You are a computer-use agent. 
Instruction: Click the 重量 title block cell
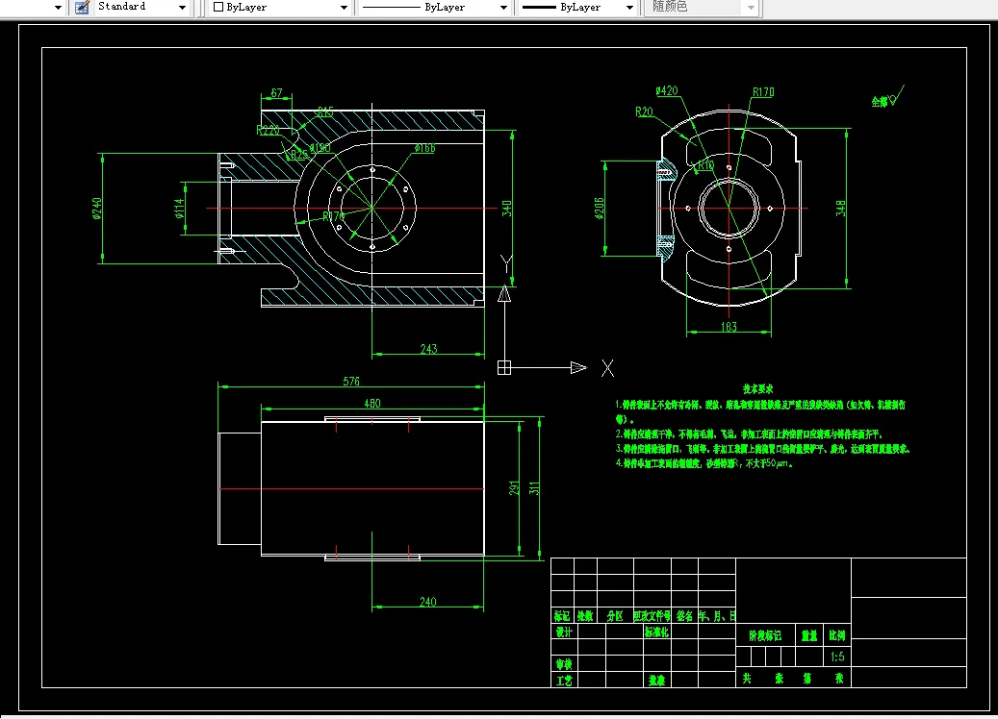[809, 635]
